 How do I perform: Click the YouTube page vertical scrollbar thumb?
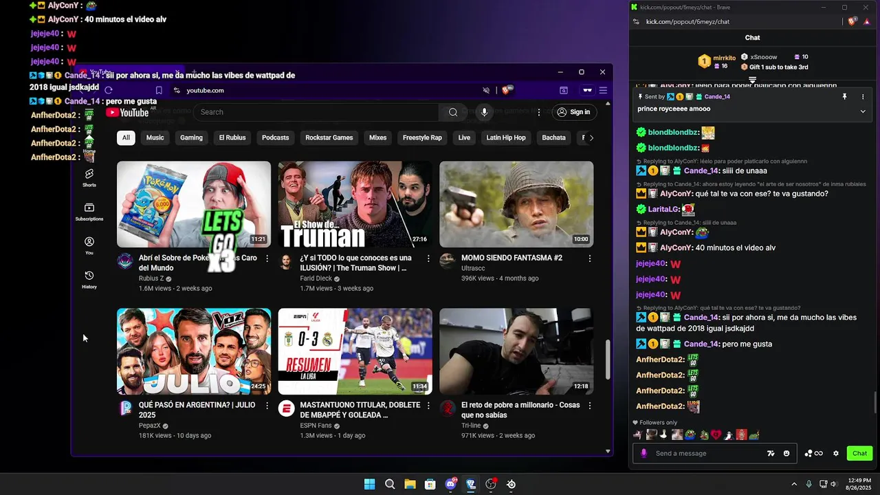[x=608, y=360]
